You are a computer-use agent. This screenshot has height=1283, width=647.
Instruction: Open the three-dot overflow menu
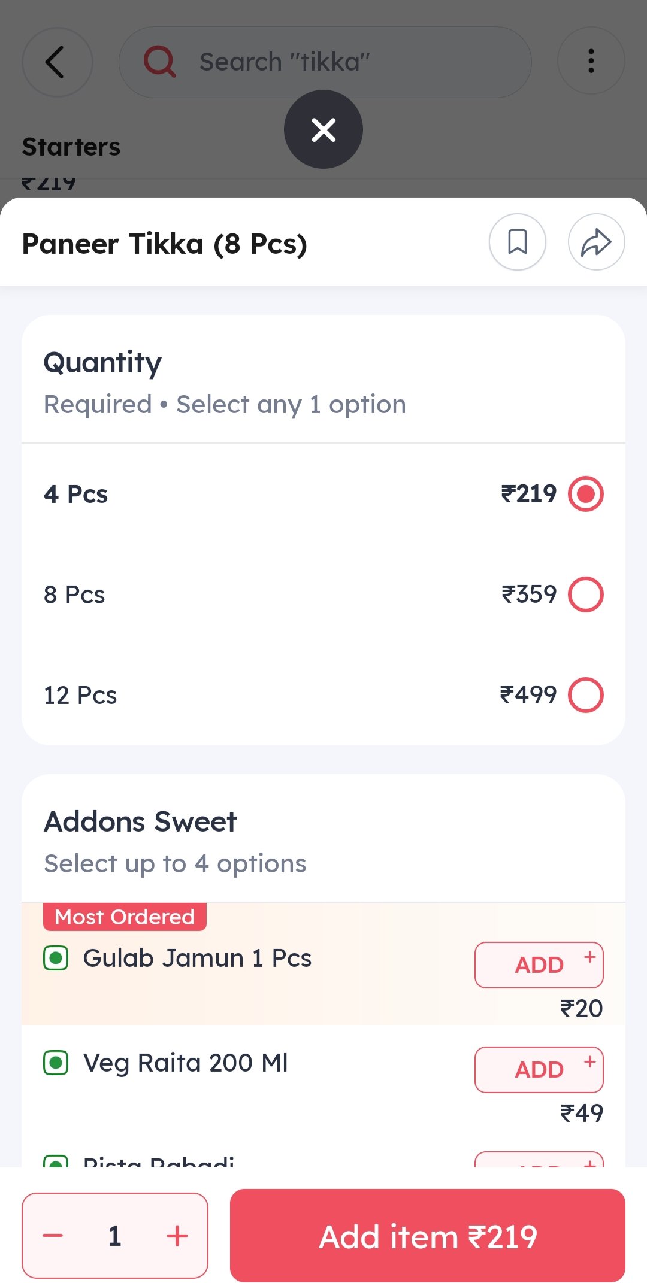[591, 61]
